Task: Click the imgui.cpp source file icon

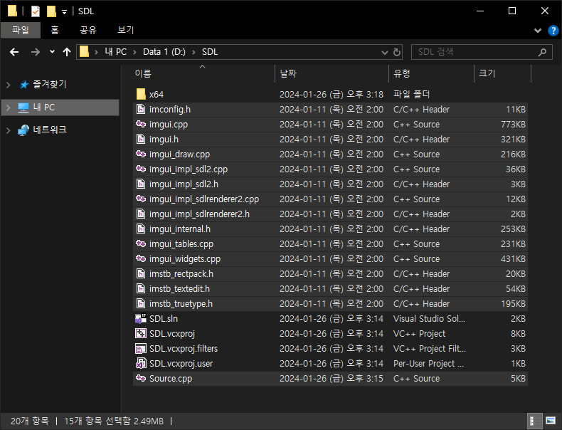Action: click(141, 124)
